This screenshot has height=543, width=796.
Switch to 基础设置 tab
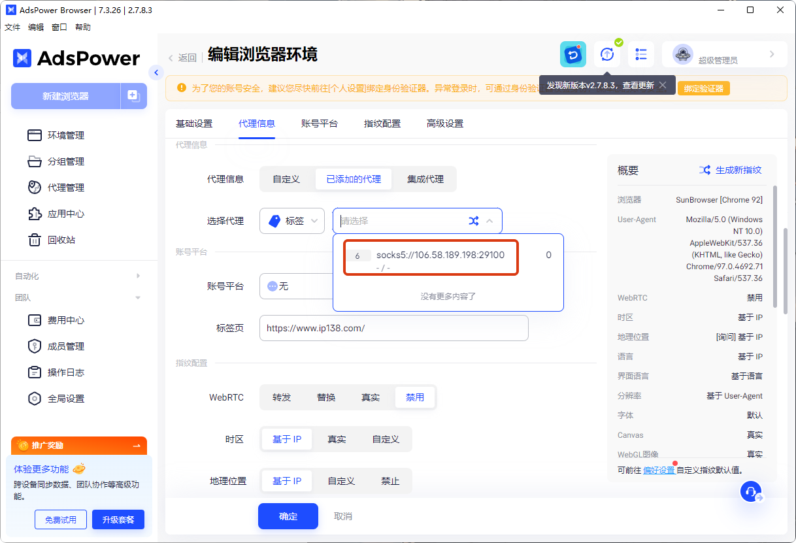(194, 123)
